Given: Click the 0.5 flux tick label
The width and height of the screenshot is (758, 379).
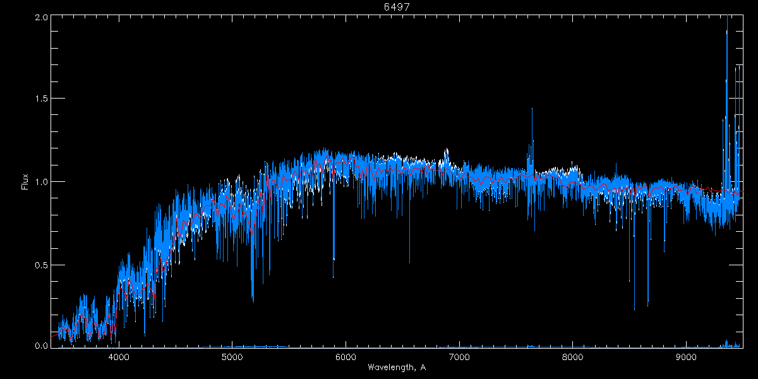Looking at the screenshot, I should (x=41, y=265).
